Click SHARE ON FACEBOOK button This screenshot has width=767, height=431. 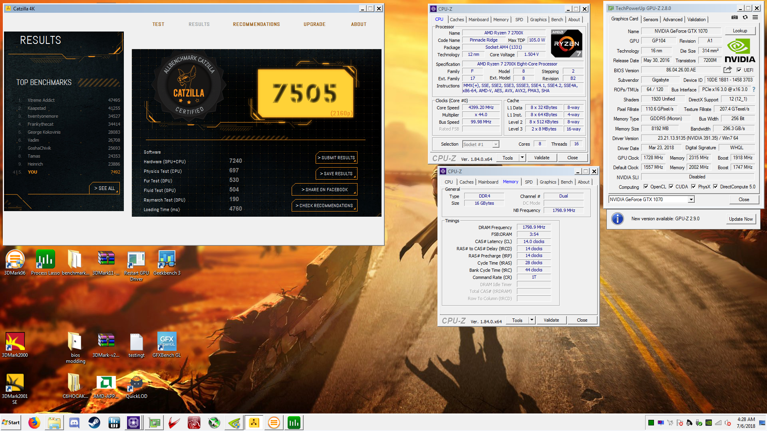click(x=324, y=190)
